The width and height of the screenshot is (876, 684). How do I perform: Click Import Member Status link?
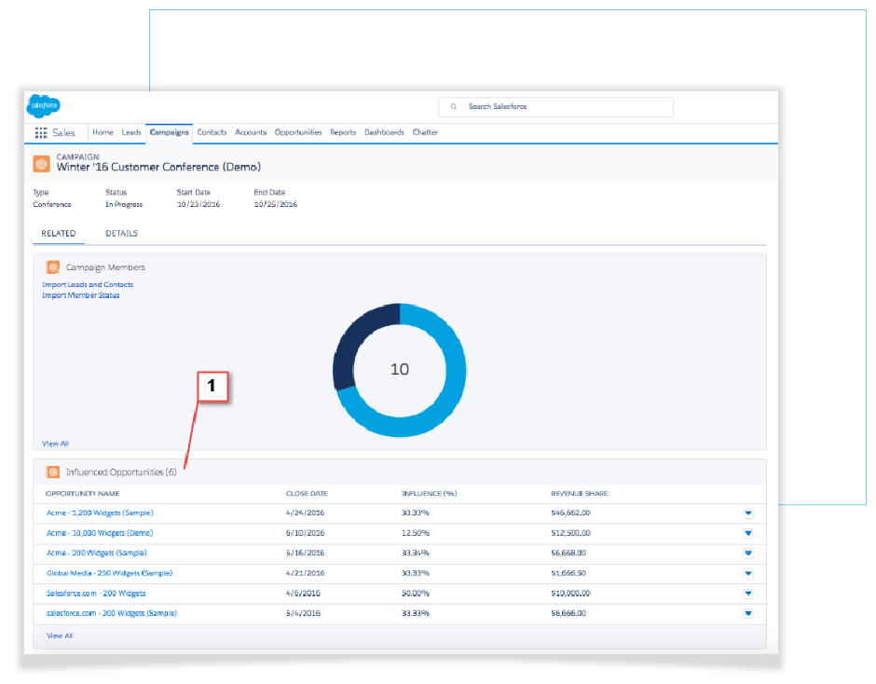coord(81,295)
